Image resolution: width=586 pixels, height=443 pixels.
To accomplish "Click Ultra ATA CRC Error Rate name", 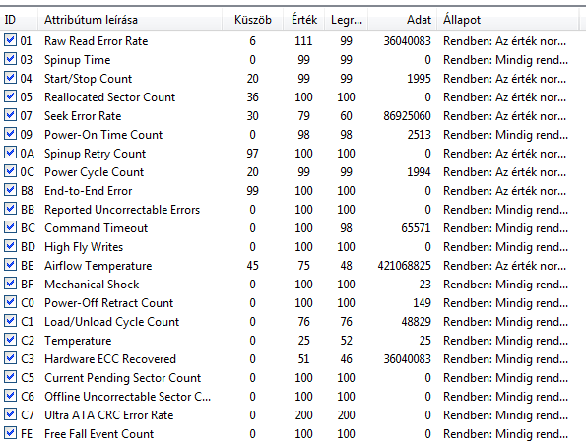I will tap(109, 414).
